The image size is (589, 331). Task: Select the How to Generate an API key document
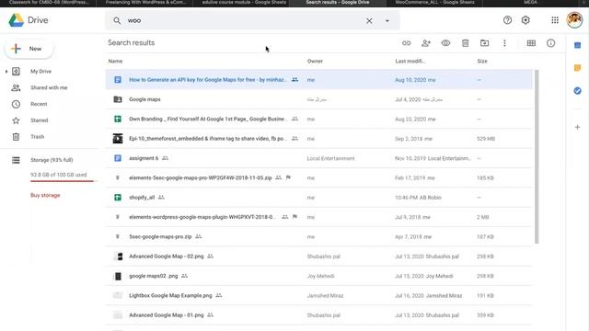(319, 80)
